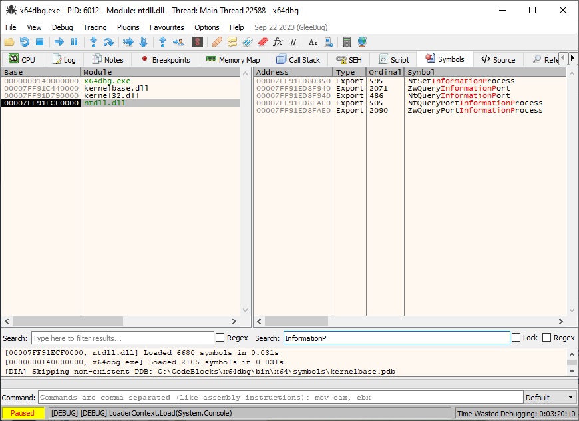This screenshot has height=421, width=579.
Task: Switch to the Breakpoints tab
Action: pyautogui.click(x=164, y=59)
